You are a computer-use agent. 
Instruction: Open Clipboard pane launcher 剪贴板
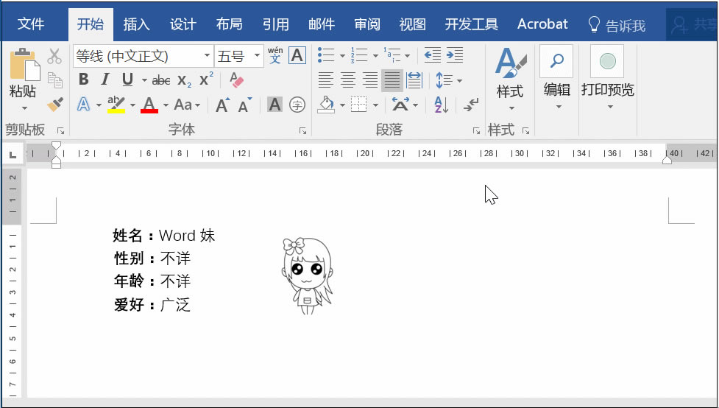point(60,131)
